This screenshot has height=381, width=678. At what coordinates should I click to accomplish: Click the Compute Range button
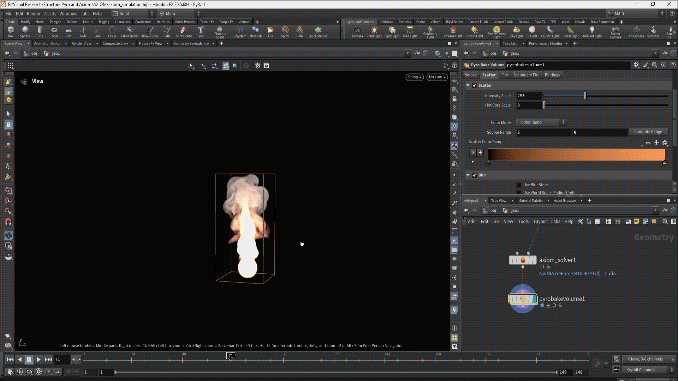pos(648,132)
